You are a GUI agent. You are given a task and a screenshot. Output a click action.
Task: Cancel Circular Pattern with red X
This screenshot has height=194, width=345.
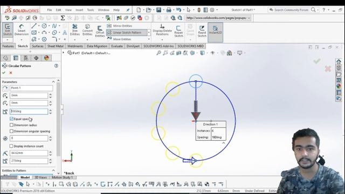(x=11, y=73)
